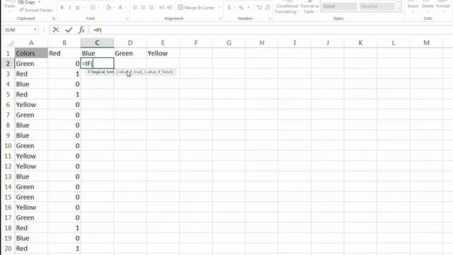
Task: Click the Paste button
Action: point(10,6)
